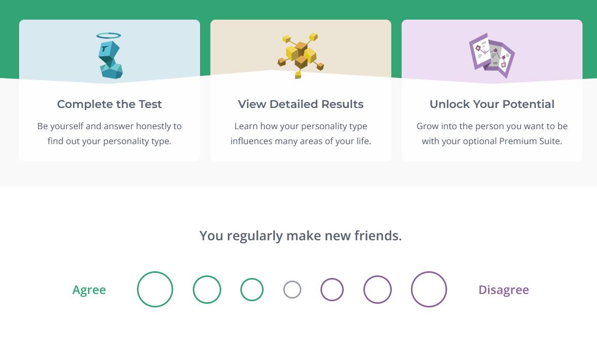Click the purple documents icon

pos(492,56)
